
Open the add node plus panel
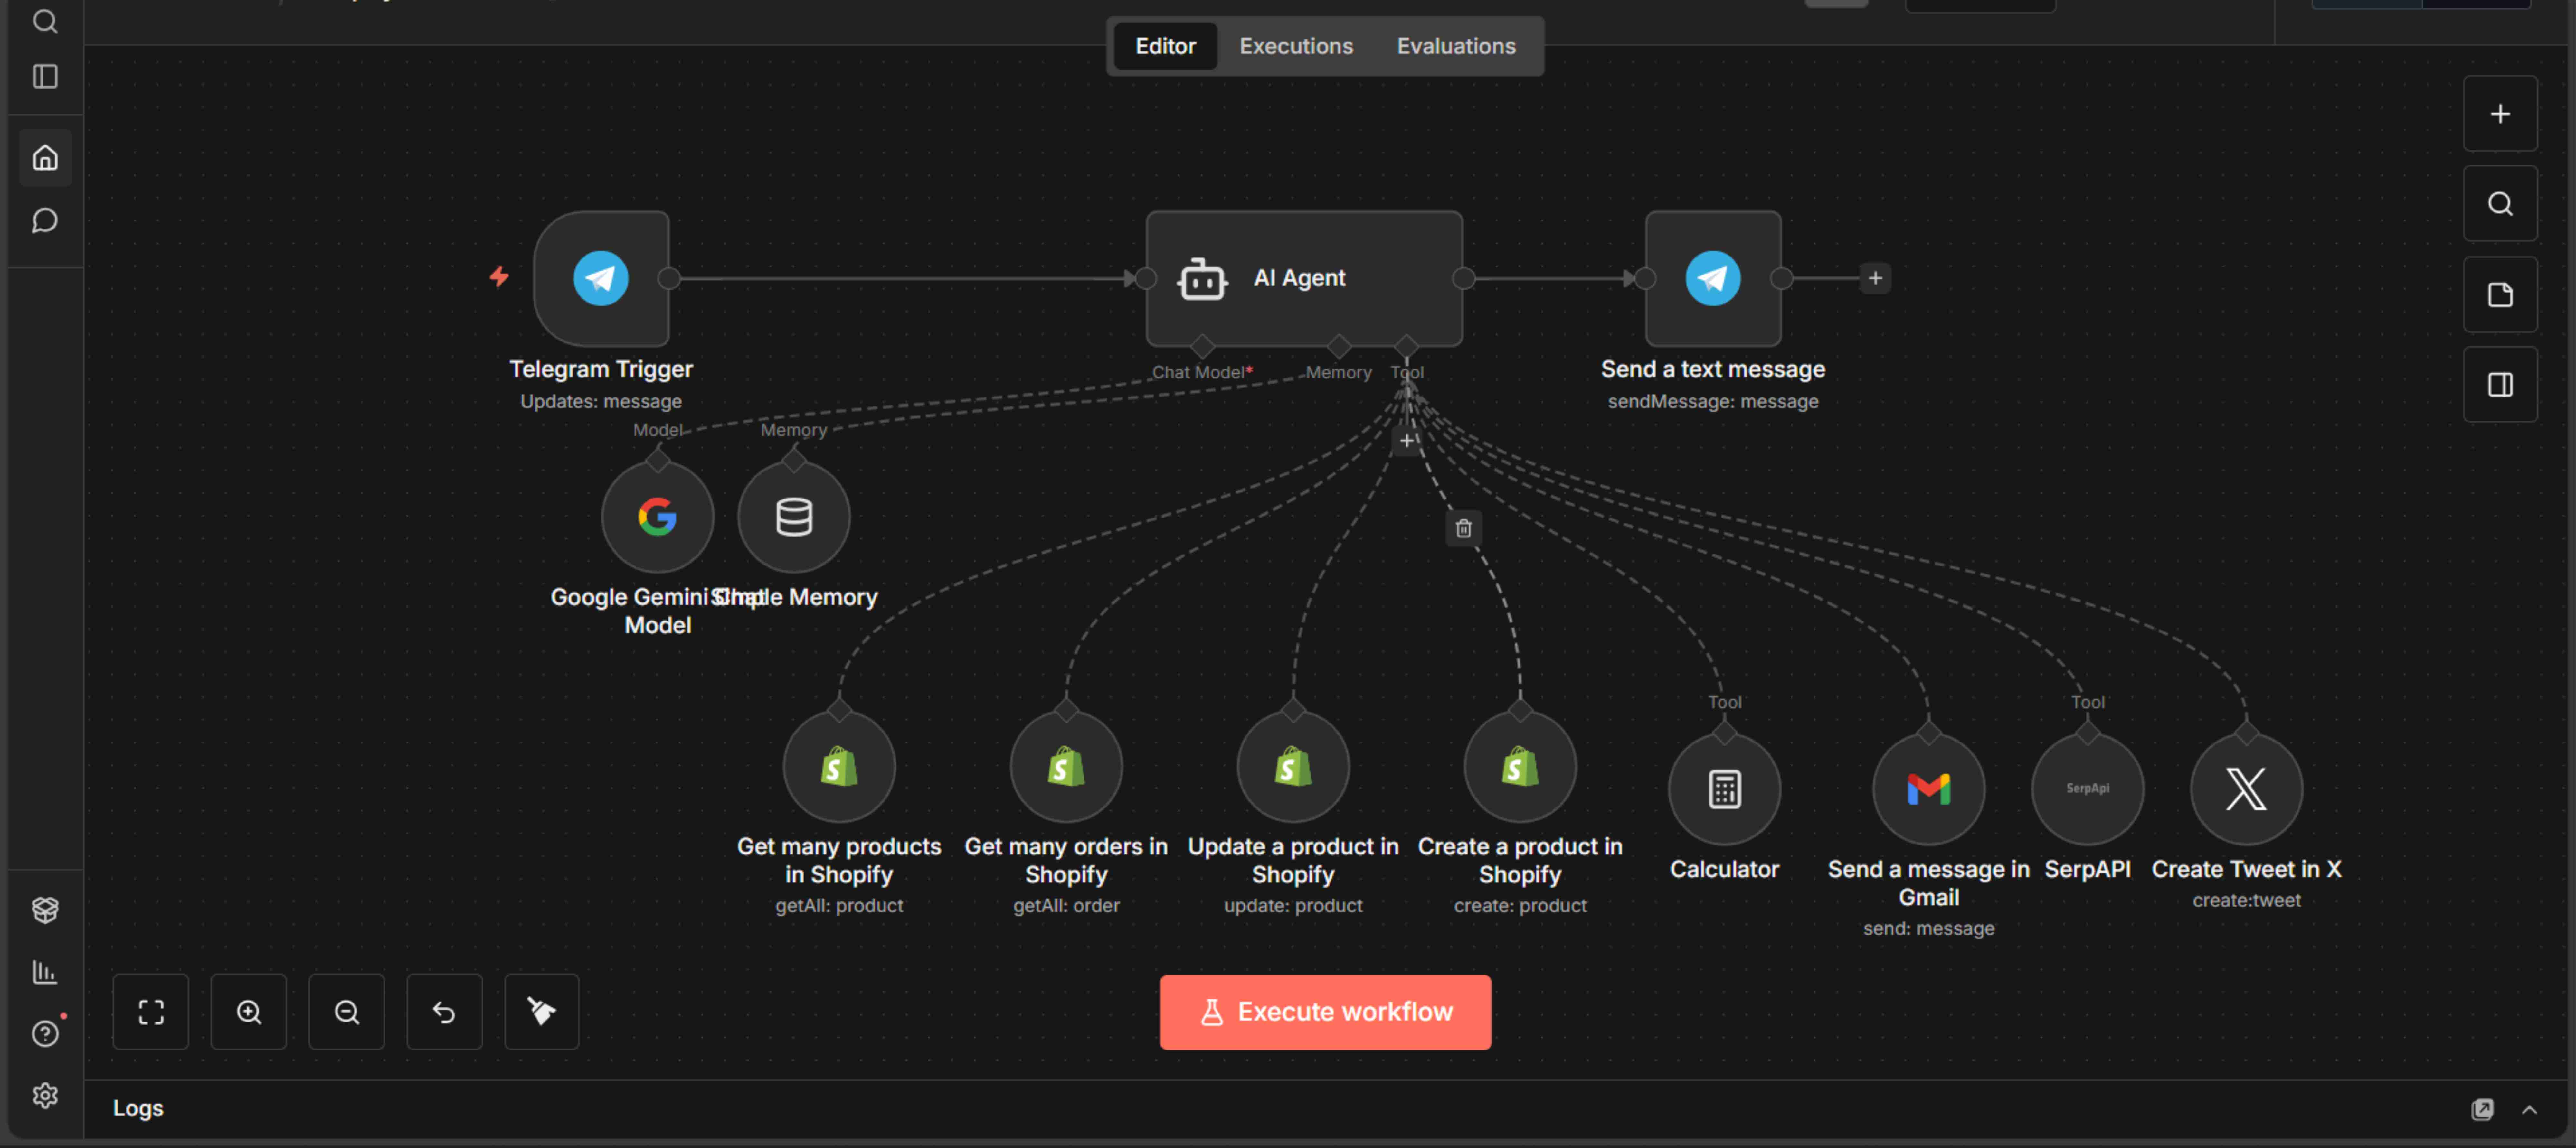tap(2500, 114)
